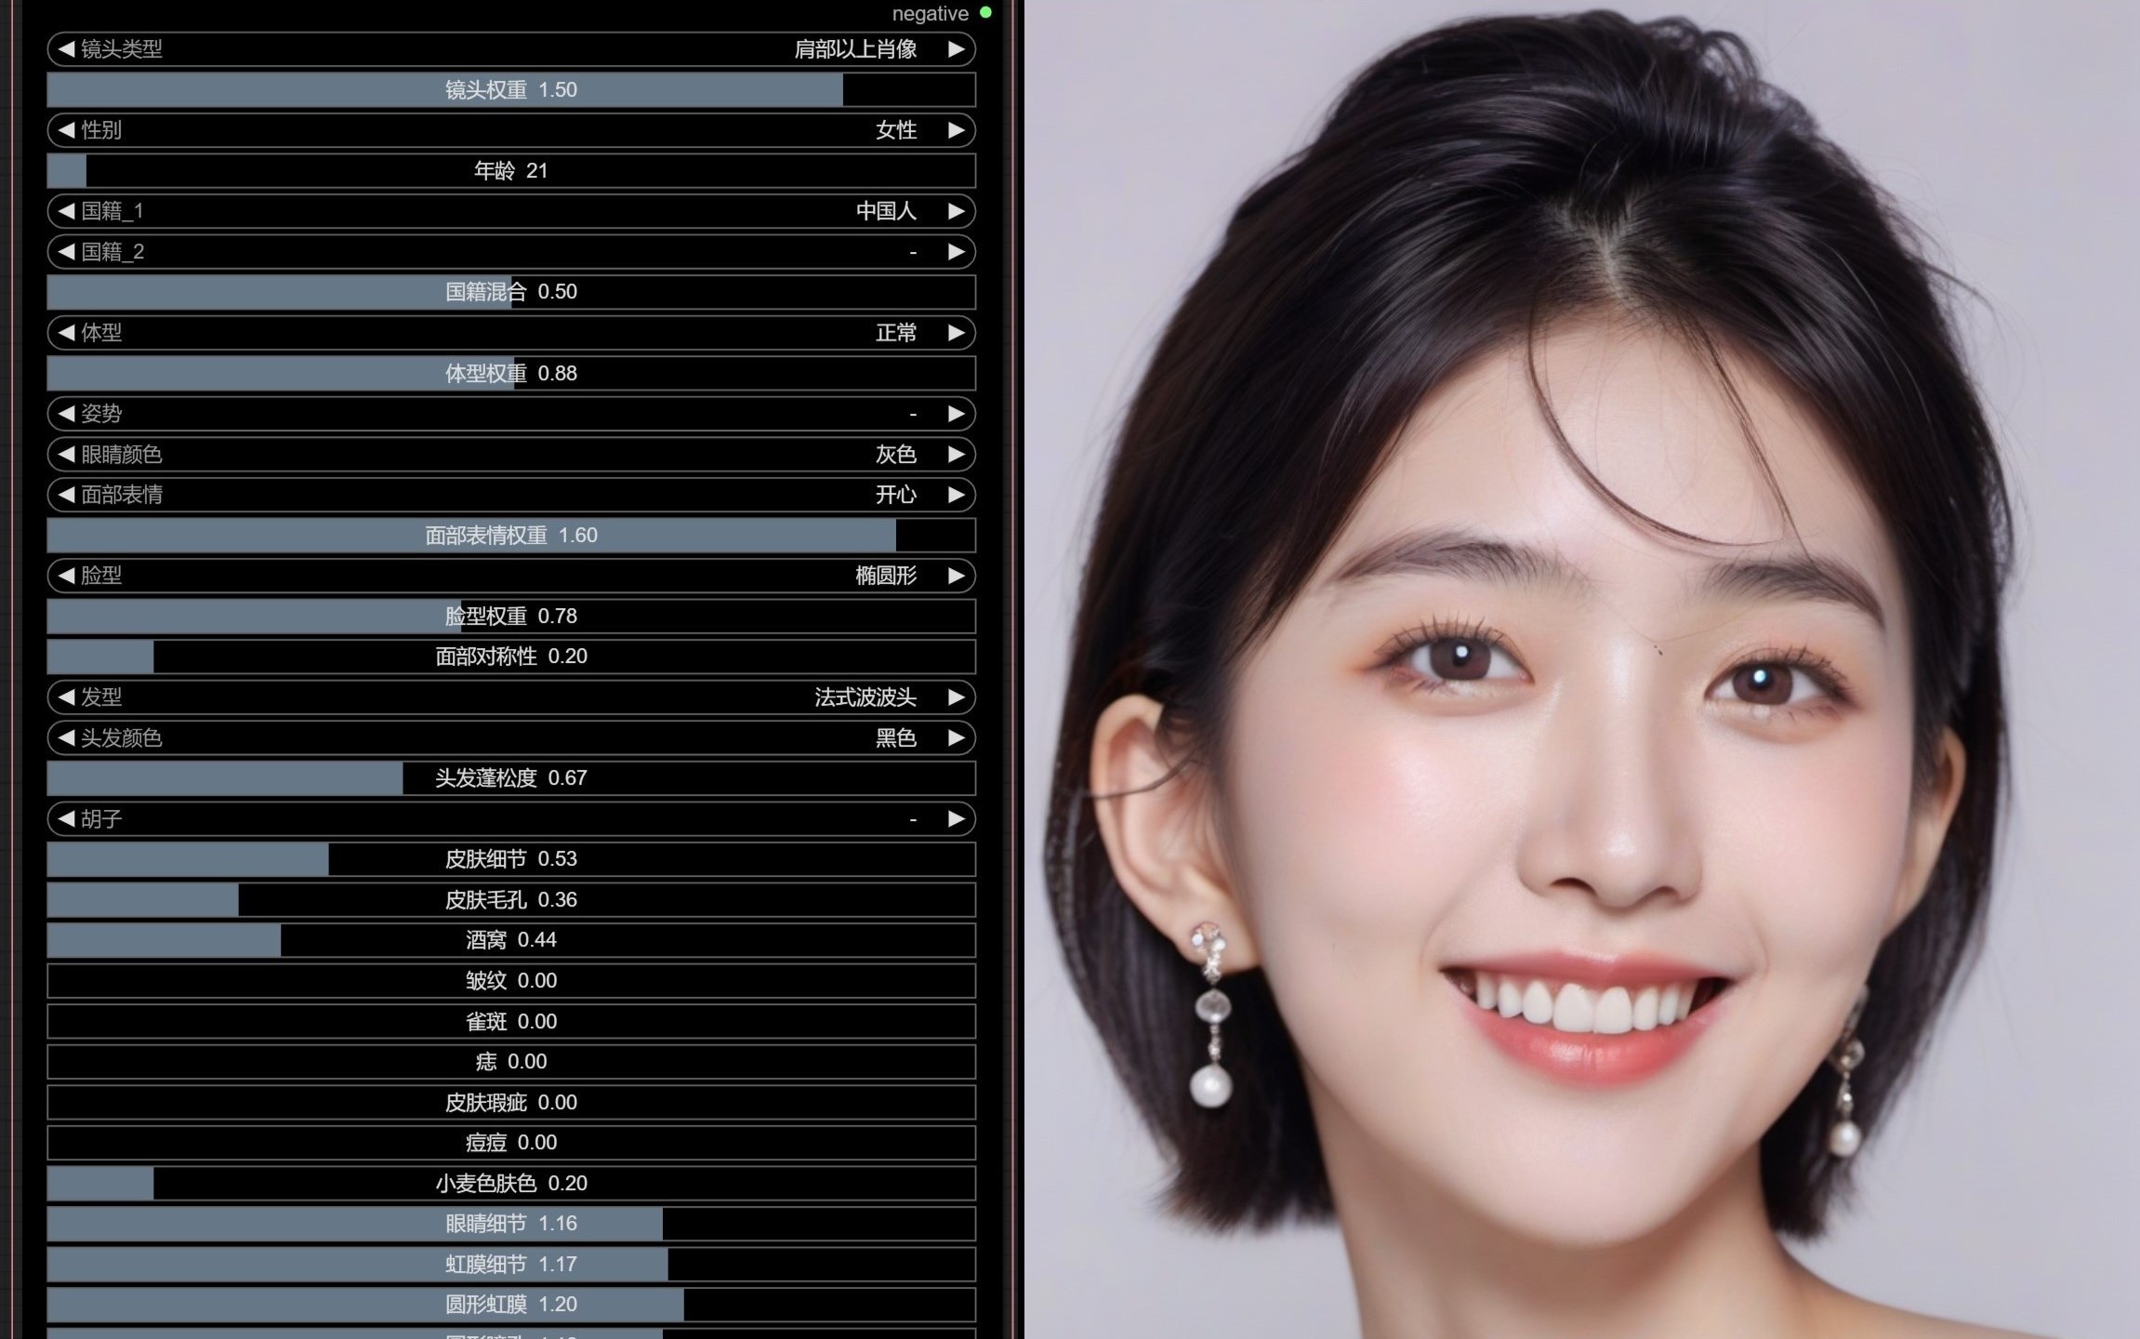
Task: Click previous arrow on 性别 selector
Action: (66, 130)
